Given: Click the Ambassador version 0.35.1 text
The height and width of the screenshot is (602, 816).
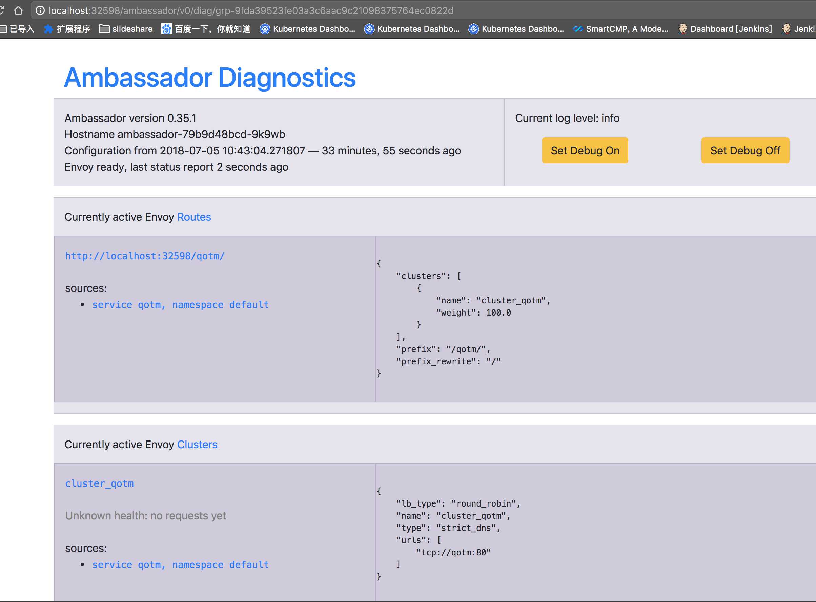Looking at the screenshot, I should (130, 118).
